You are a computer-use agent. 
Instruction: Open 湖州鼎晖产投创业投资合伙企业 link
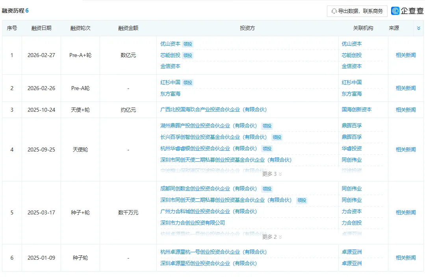208,126
